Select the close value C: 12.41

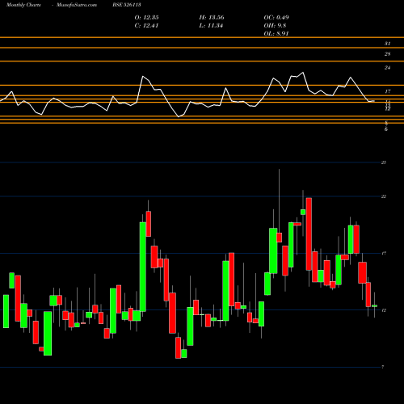tap(146, 26)
